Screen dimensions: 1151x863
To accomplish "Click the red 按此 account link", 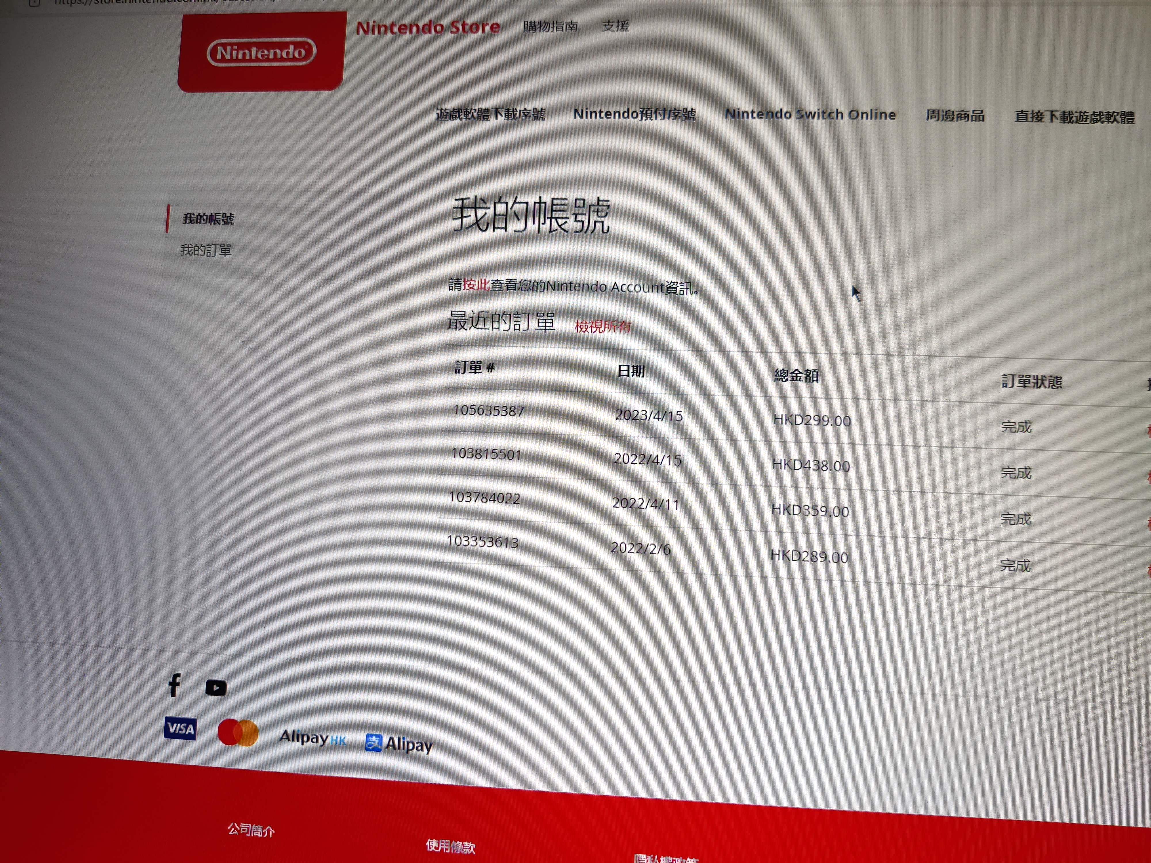I will coord(476,285).
